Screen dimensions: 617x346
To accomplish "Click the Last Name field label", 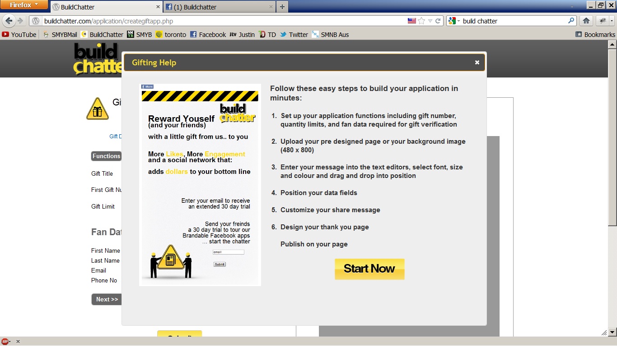I will click(105, 260).
